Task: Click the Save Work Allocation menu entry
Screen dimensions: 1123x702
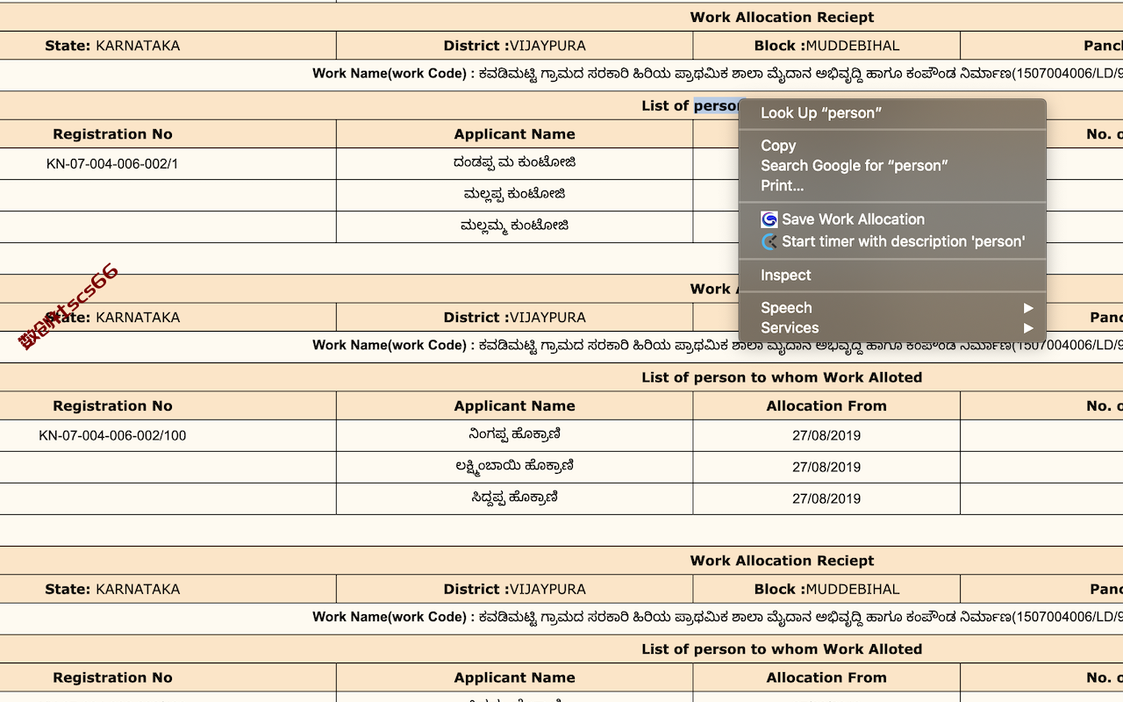Action: coord(892,219)
